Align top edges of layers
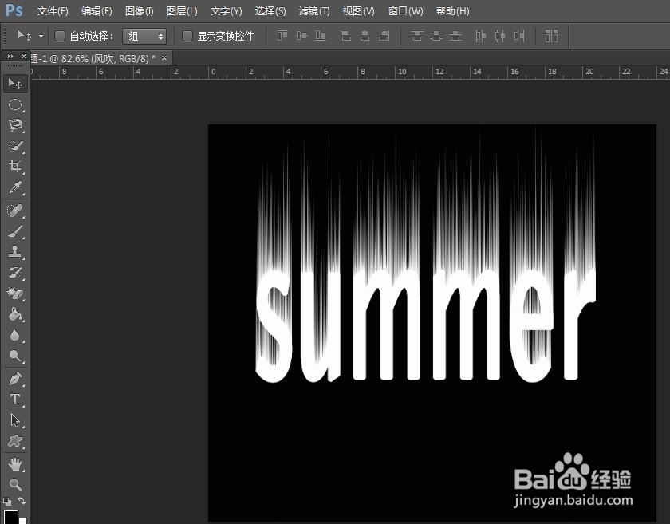This screenshot has height=524, width=670. (282, 36)
